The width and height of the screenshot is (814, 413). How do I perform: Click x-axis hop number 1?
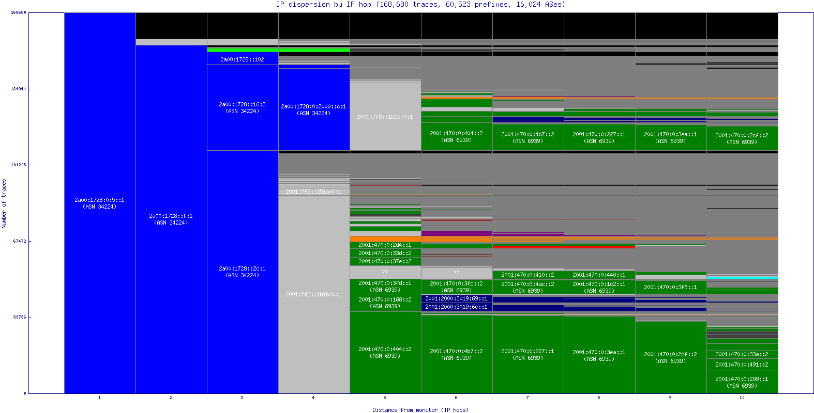[99, 398]
